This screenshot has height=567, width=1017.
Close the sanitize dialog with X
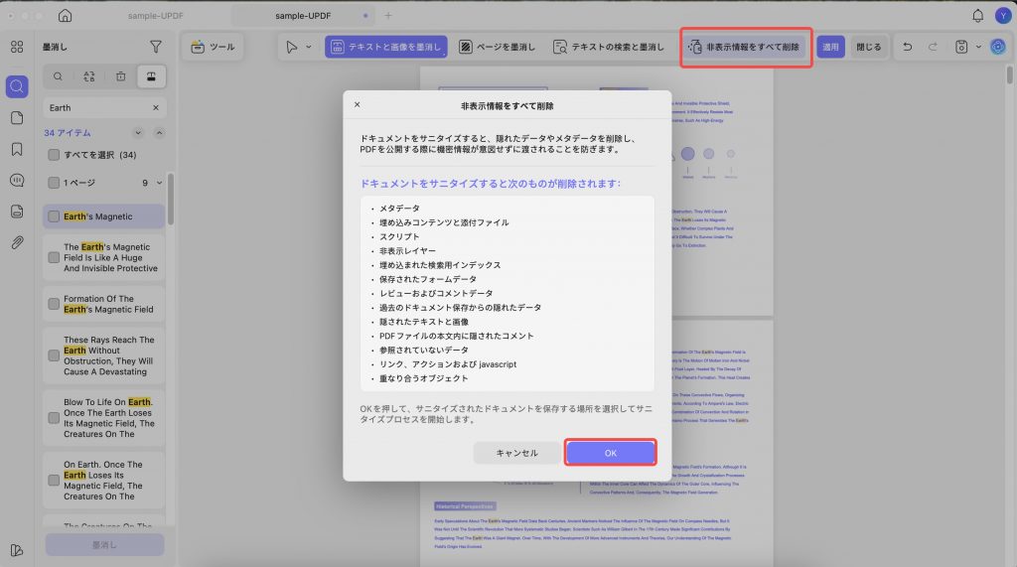357,104
